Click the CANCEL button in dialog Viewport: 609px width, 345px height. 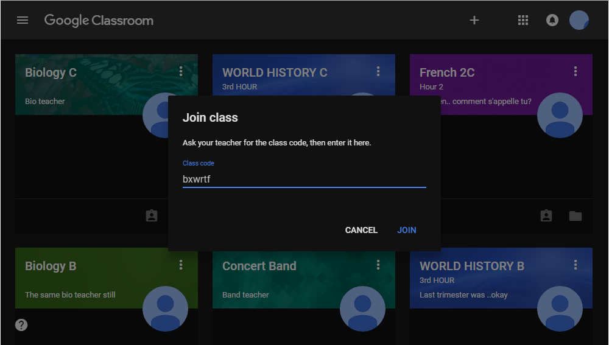coord(361,230)
